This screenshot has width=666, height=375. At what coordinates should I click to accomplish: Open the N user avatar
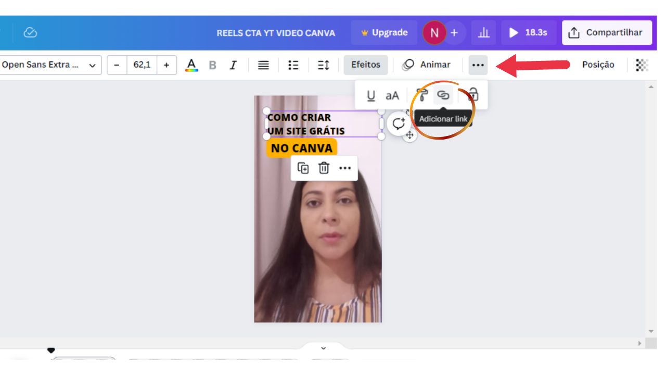click(434, 33)
